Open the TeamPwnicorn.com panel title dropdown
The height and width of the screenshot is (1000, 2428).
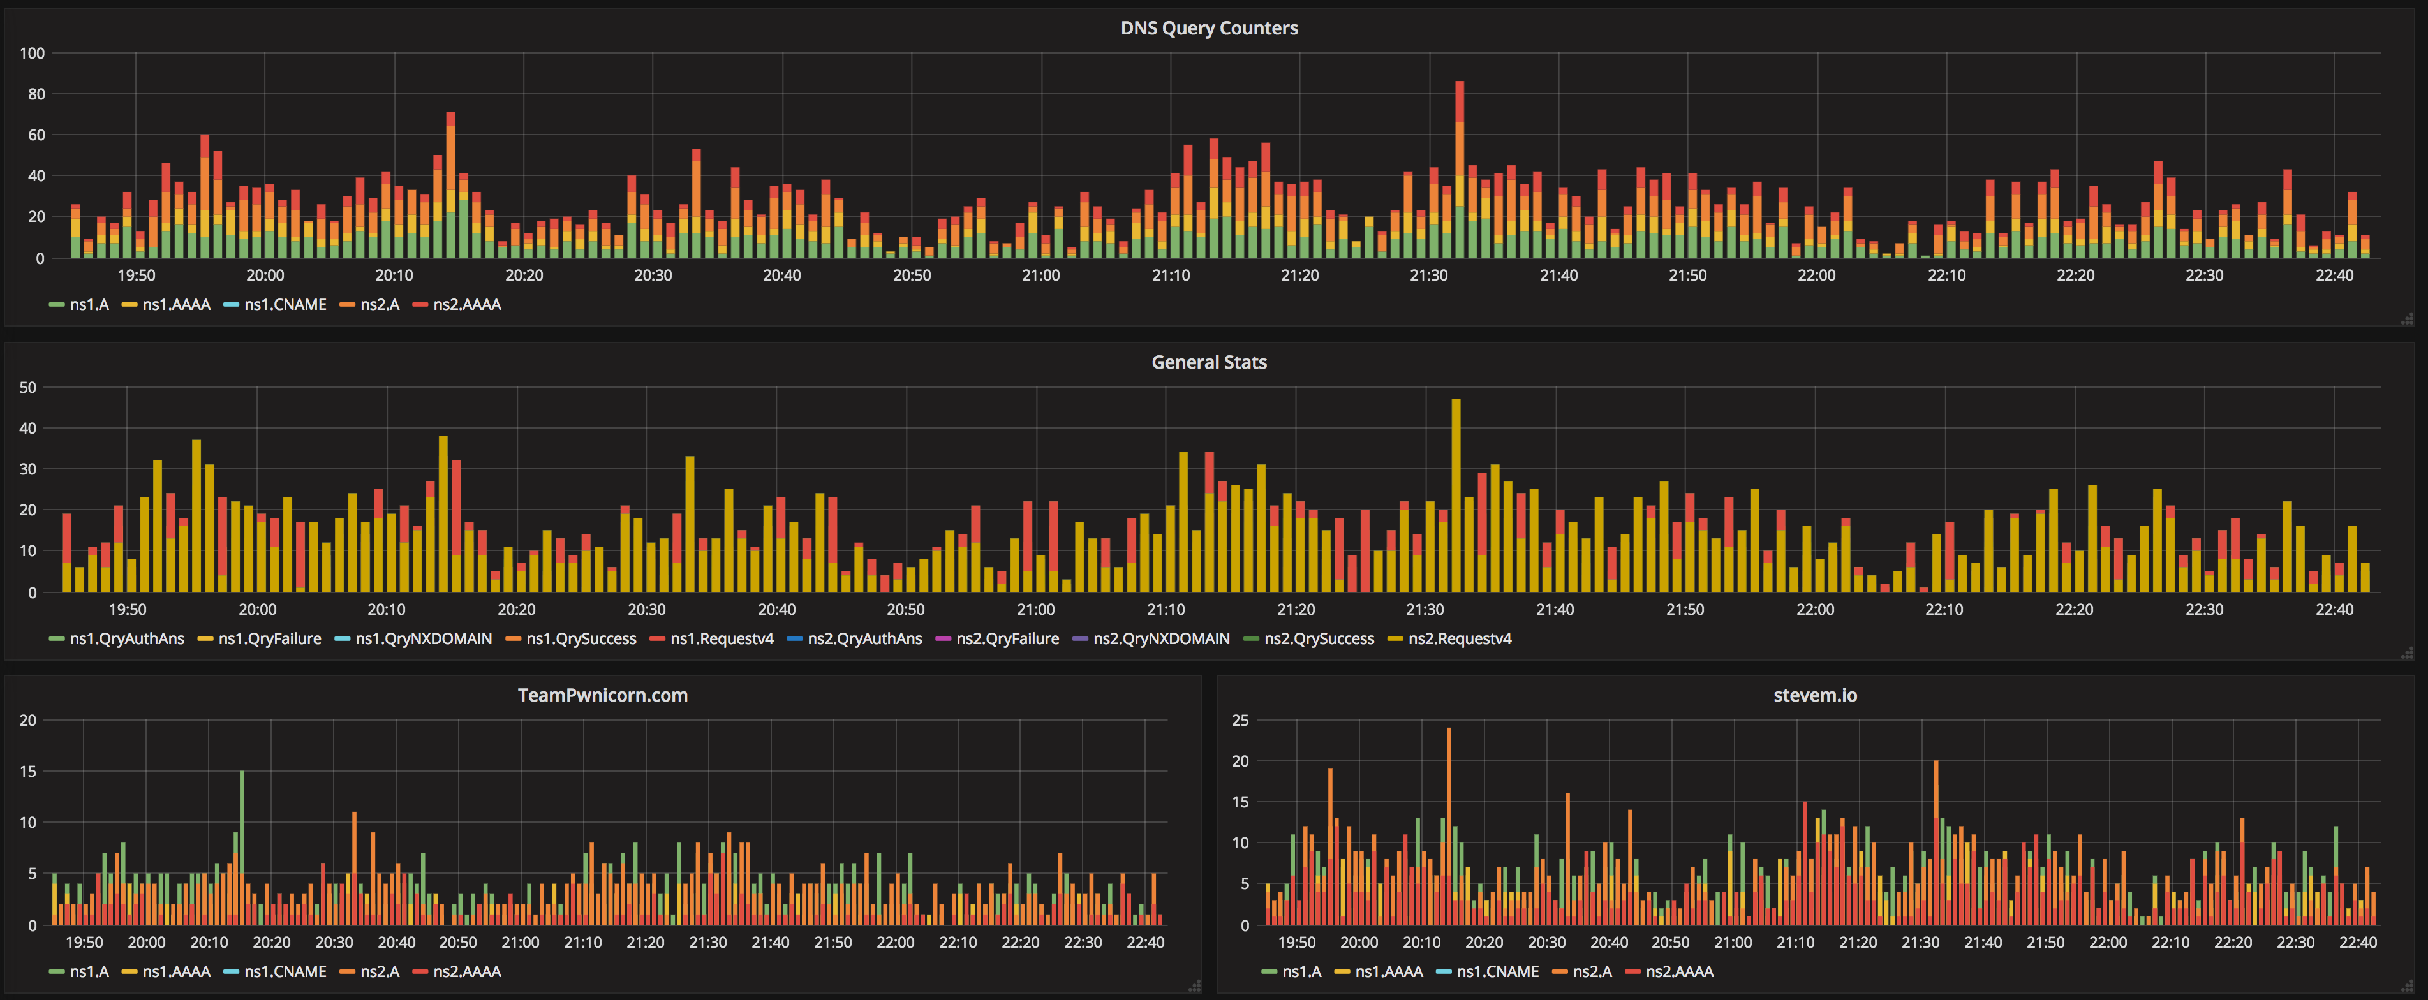click(603, 695)
